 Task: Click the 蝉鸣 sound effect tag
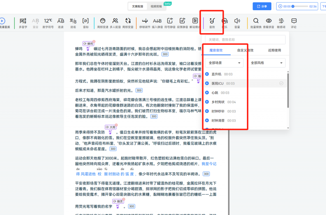click(x=88, y=44)
